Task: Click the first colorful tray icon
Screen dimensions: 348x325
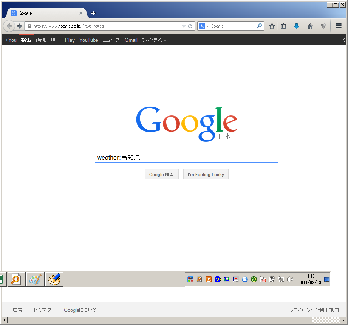Action: click(190, 279)
